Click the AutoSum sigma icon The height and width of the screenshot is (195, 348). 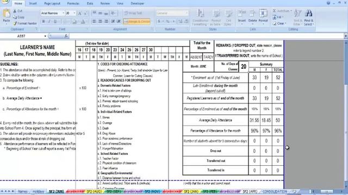click(275, 11)
